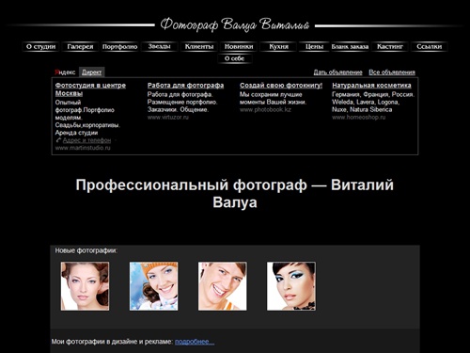Click the site title «Фотограф Валуа Виталий»
Viewport: 470px width, 353px height.
pyautogui.click(x=235, y=24)
